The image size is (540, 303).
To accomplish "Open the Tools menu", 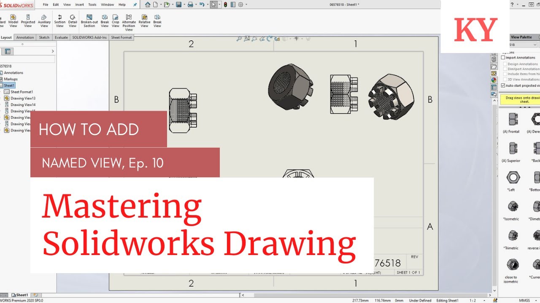I will pos(92,5).
